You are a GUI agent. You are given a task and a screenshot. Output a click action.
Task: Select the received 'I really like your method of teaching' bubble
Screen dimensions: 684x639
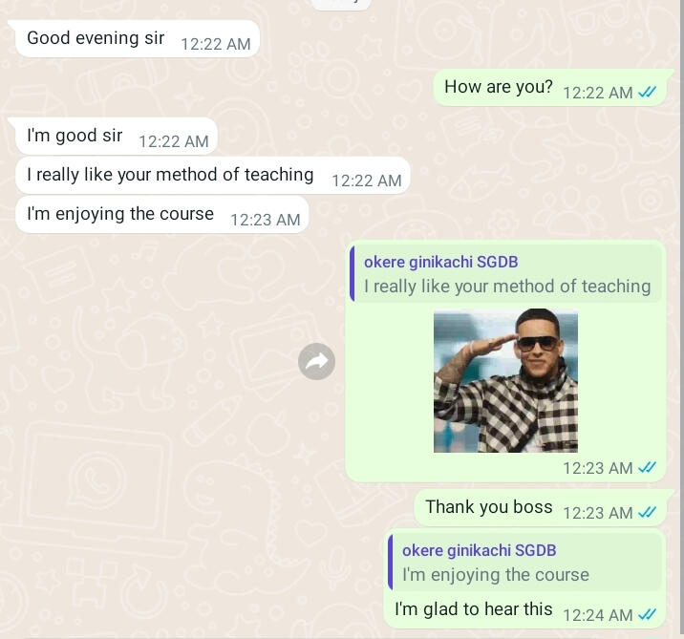click(213, 176)
